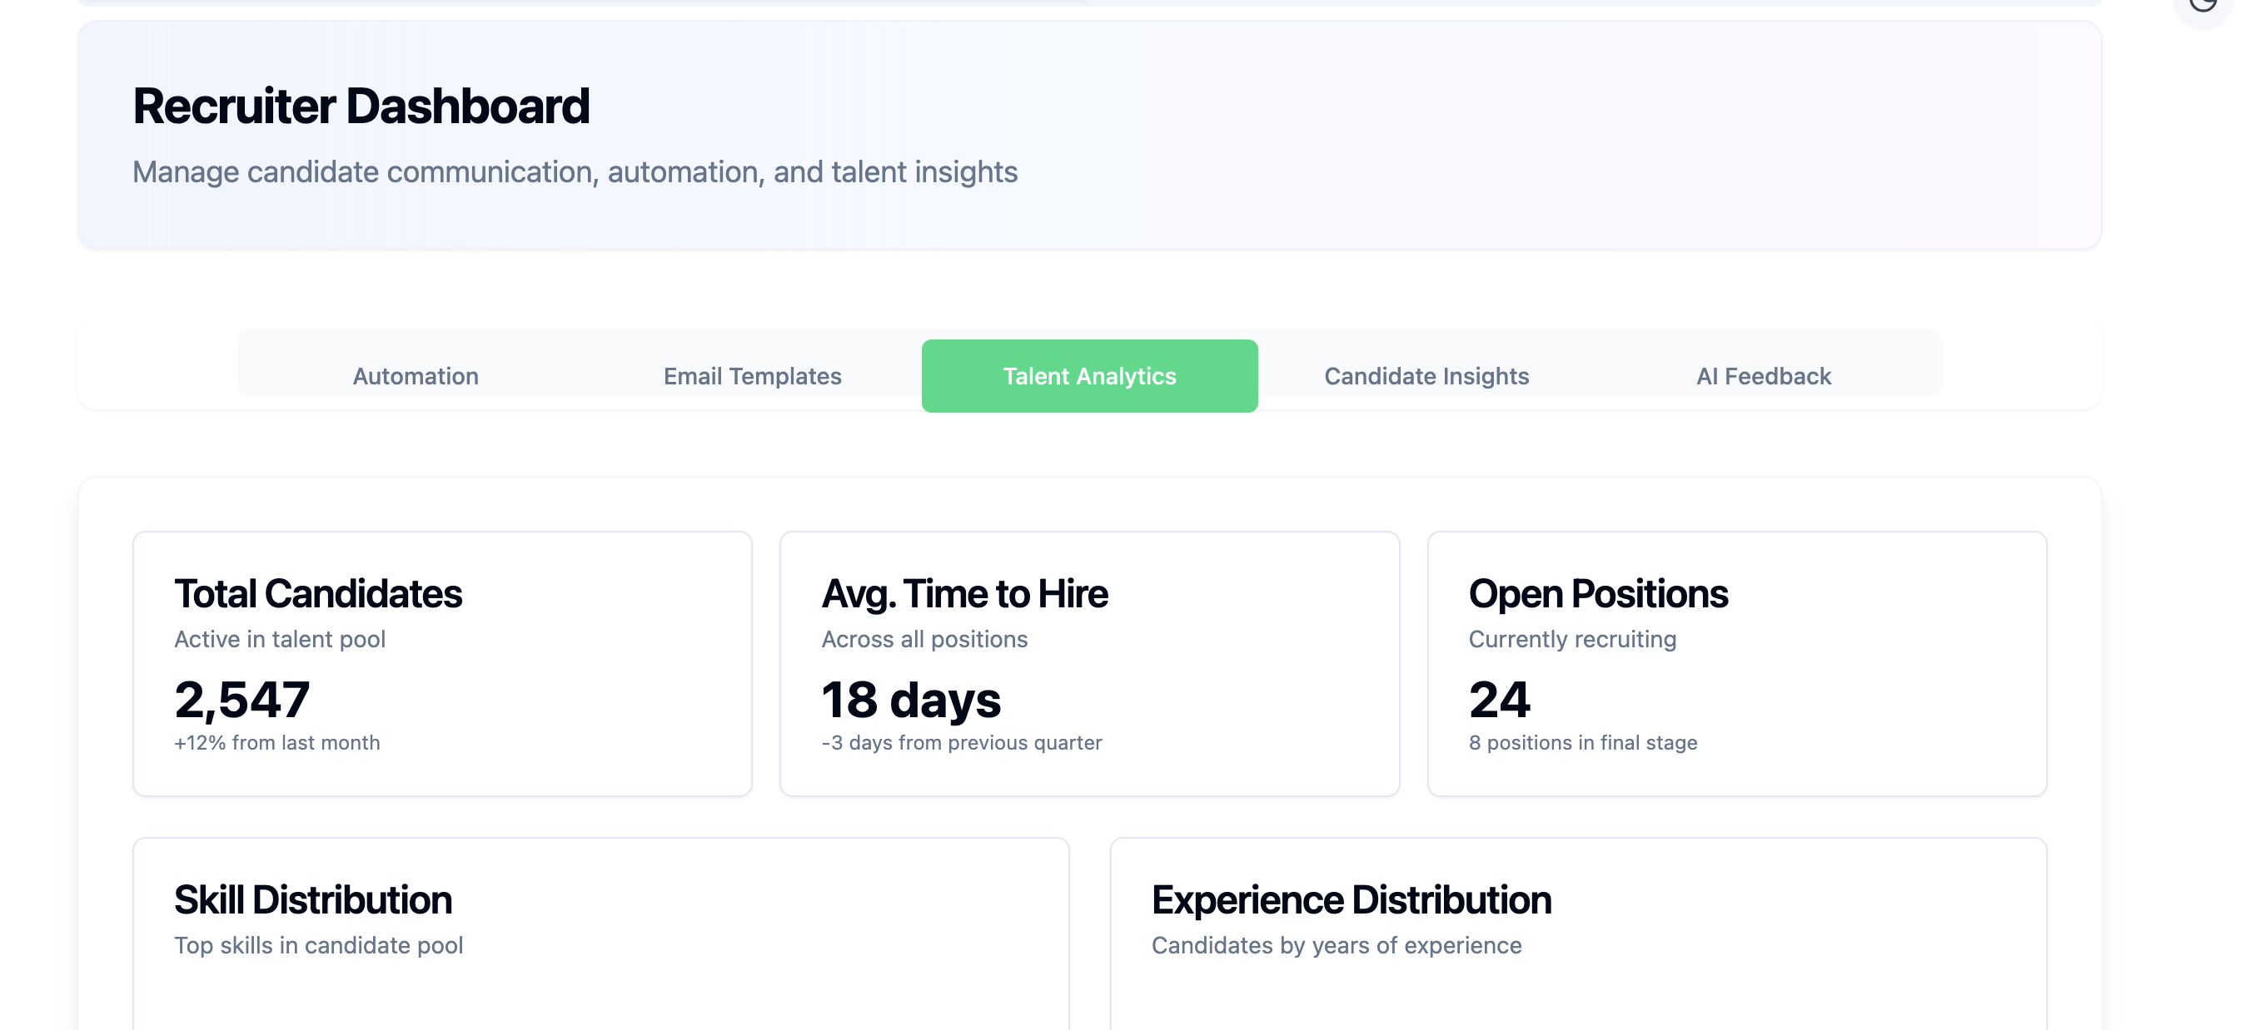Click the Skill Distribution card heading

313,900
